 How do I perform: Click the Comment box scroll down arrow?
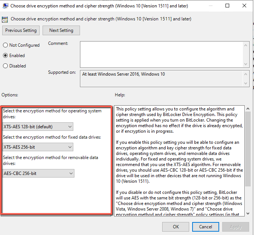click(246, 64)
